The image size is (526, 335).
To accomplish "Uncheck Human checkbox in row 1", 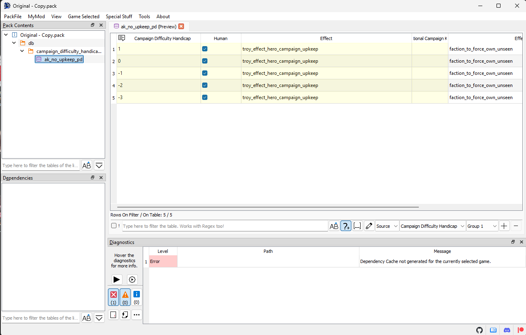I will coord(205,49).
